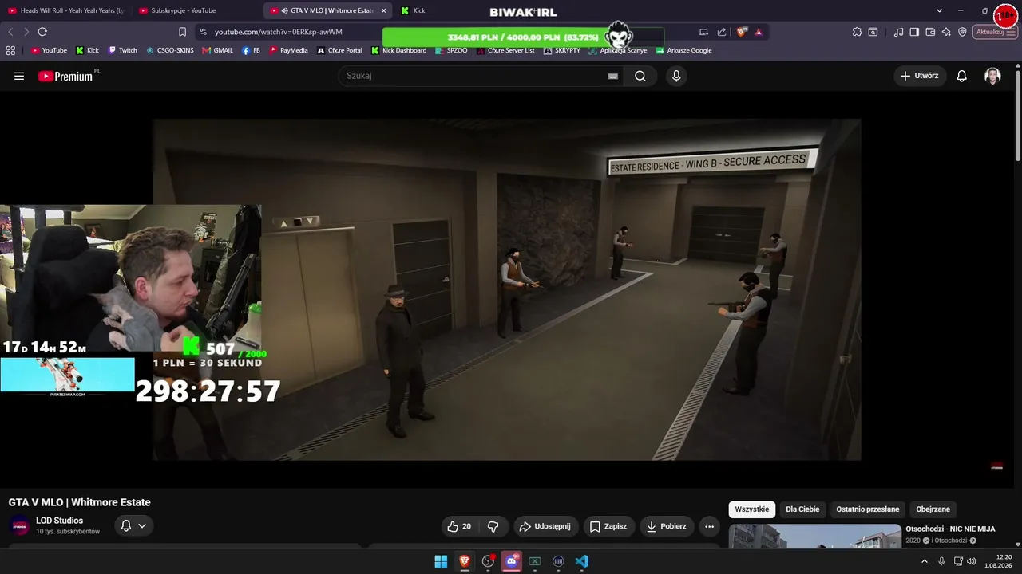This screenshot has width=1022, height=574.
Task: Go forward using the browser forward arrow
Action: (26, 32)
